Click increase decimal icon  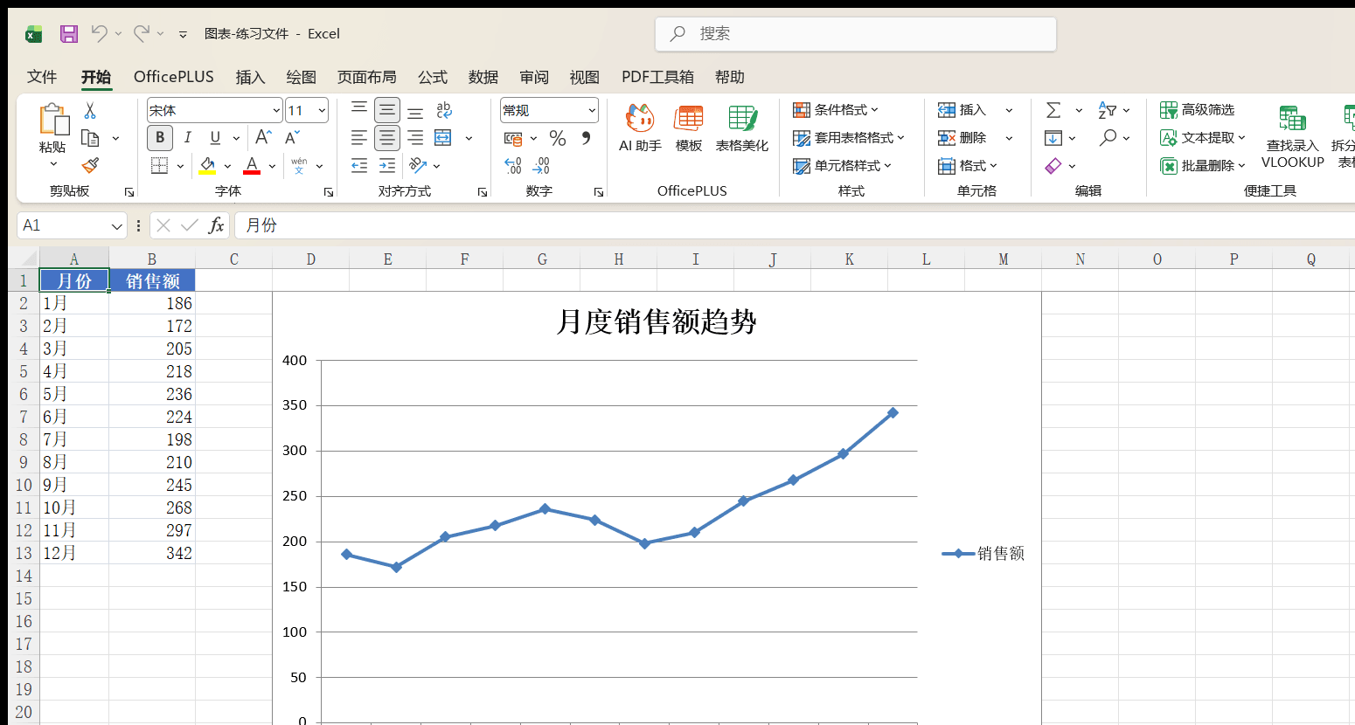coord(513,165)
